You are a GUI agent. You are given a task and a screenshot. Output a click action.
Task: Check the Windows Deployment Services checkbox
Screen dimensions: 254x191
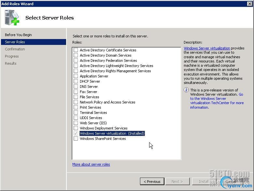tap(76, 128)
